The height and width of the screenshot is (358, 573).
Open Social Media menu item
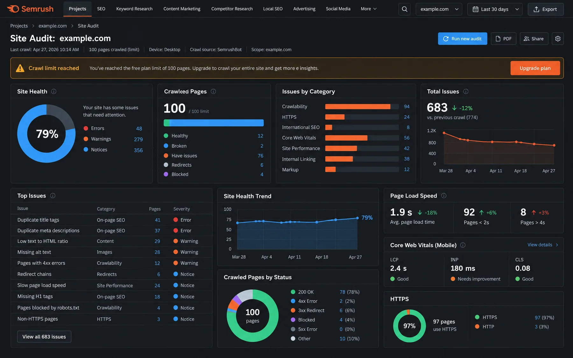(338, 9)
